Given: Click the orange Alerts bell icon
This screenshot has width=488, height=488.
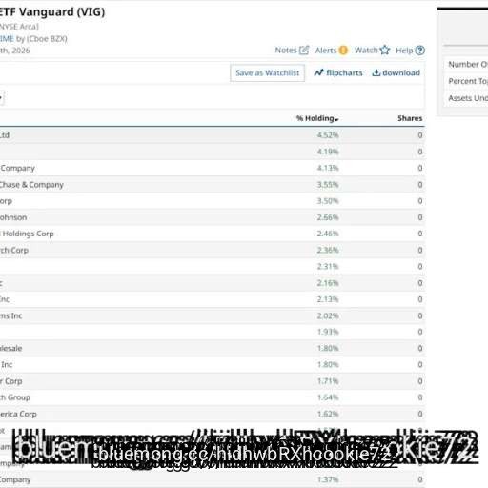Looking at the screenshot, I should [343, 51].
